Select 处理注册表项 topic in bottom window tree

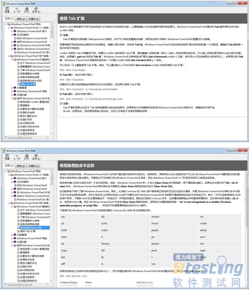click(27, 277)
